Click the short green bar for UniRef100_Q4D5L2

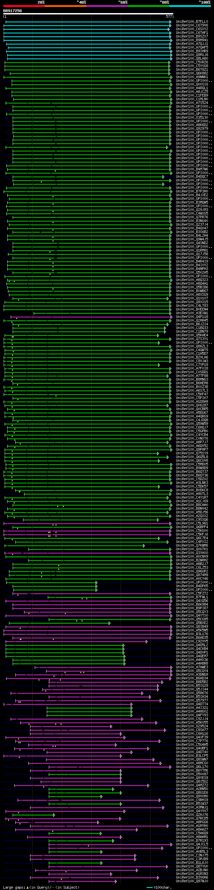coord(65,645)
